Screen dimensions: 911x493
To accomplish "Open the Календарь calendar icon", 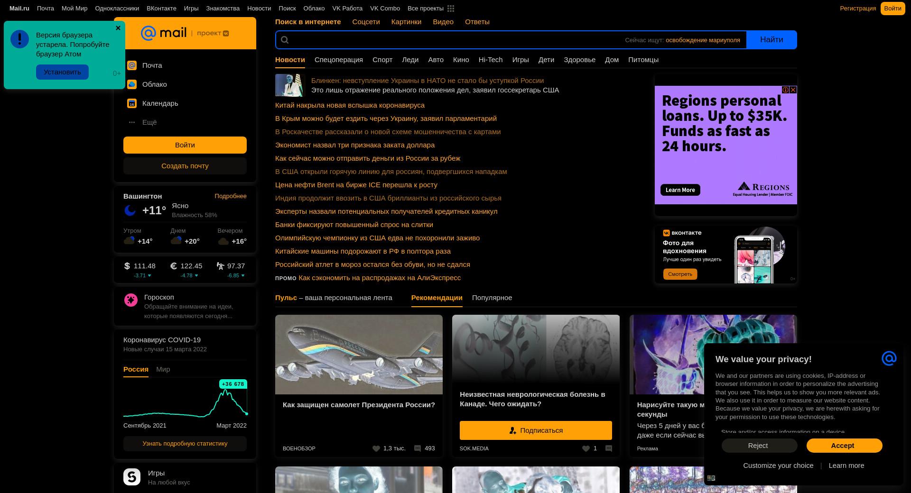I will coord(132,103).
